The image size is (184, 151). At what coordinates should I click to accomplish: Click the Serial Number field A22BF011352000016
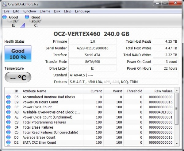(x=93, y=48)
